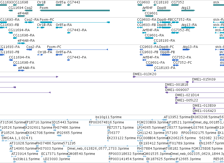
Task: Click the eIF4AIII gene label
Action: (x=23, y=13)
